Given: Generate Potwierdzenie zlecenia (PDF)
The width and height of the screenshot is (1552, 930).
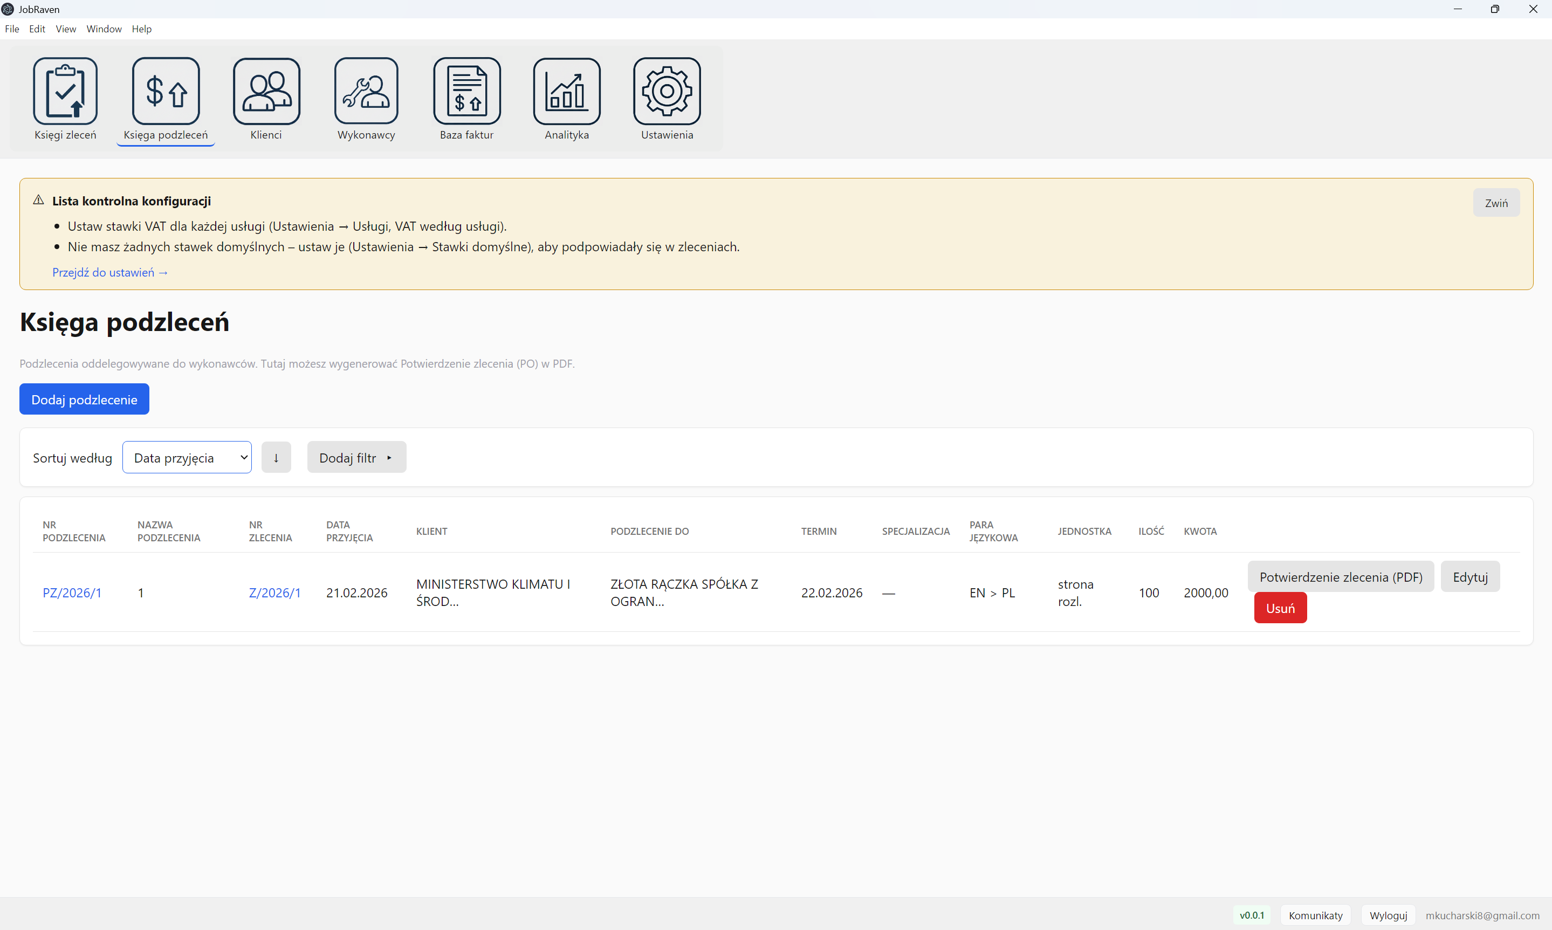Looking at the screenshot, I should tap(1340, 576).
